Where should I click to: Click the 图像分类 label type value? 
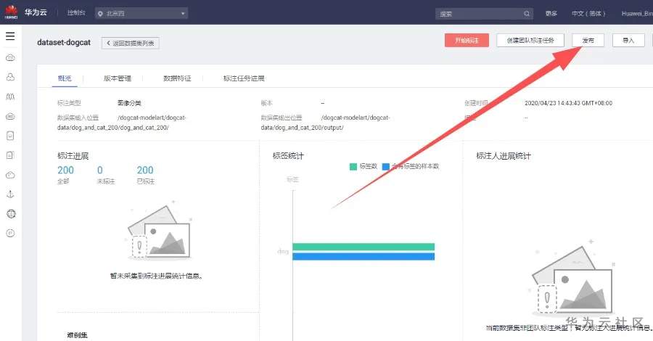[129, 103]
